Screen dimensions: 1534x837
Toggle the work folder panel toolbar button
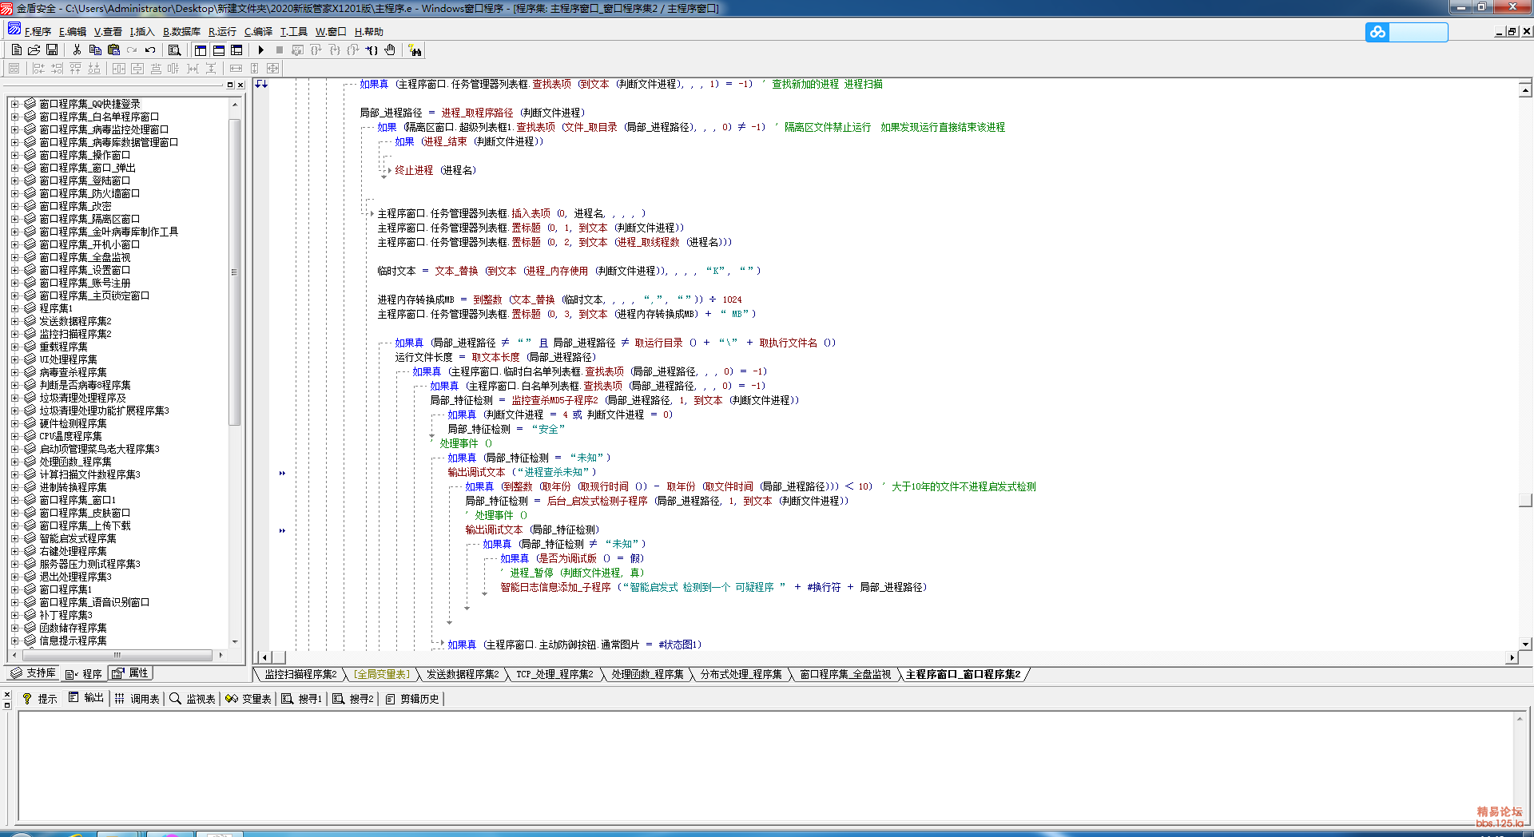pyautogui.click(x=201, y=50)
